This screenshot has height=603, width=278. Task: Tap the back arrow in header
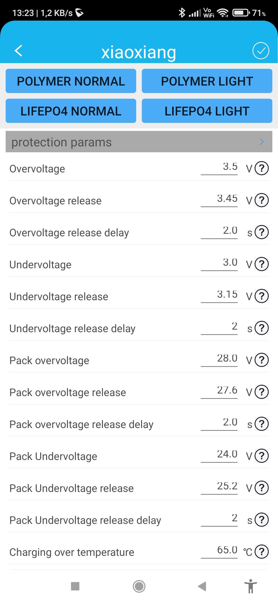click(x=19, y=51)
